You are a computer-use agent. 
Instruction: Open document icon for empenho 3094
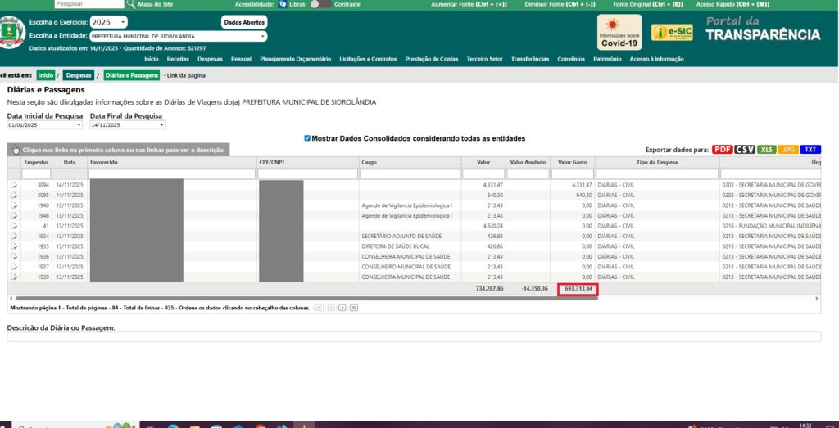pos(14,186)
